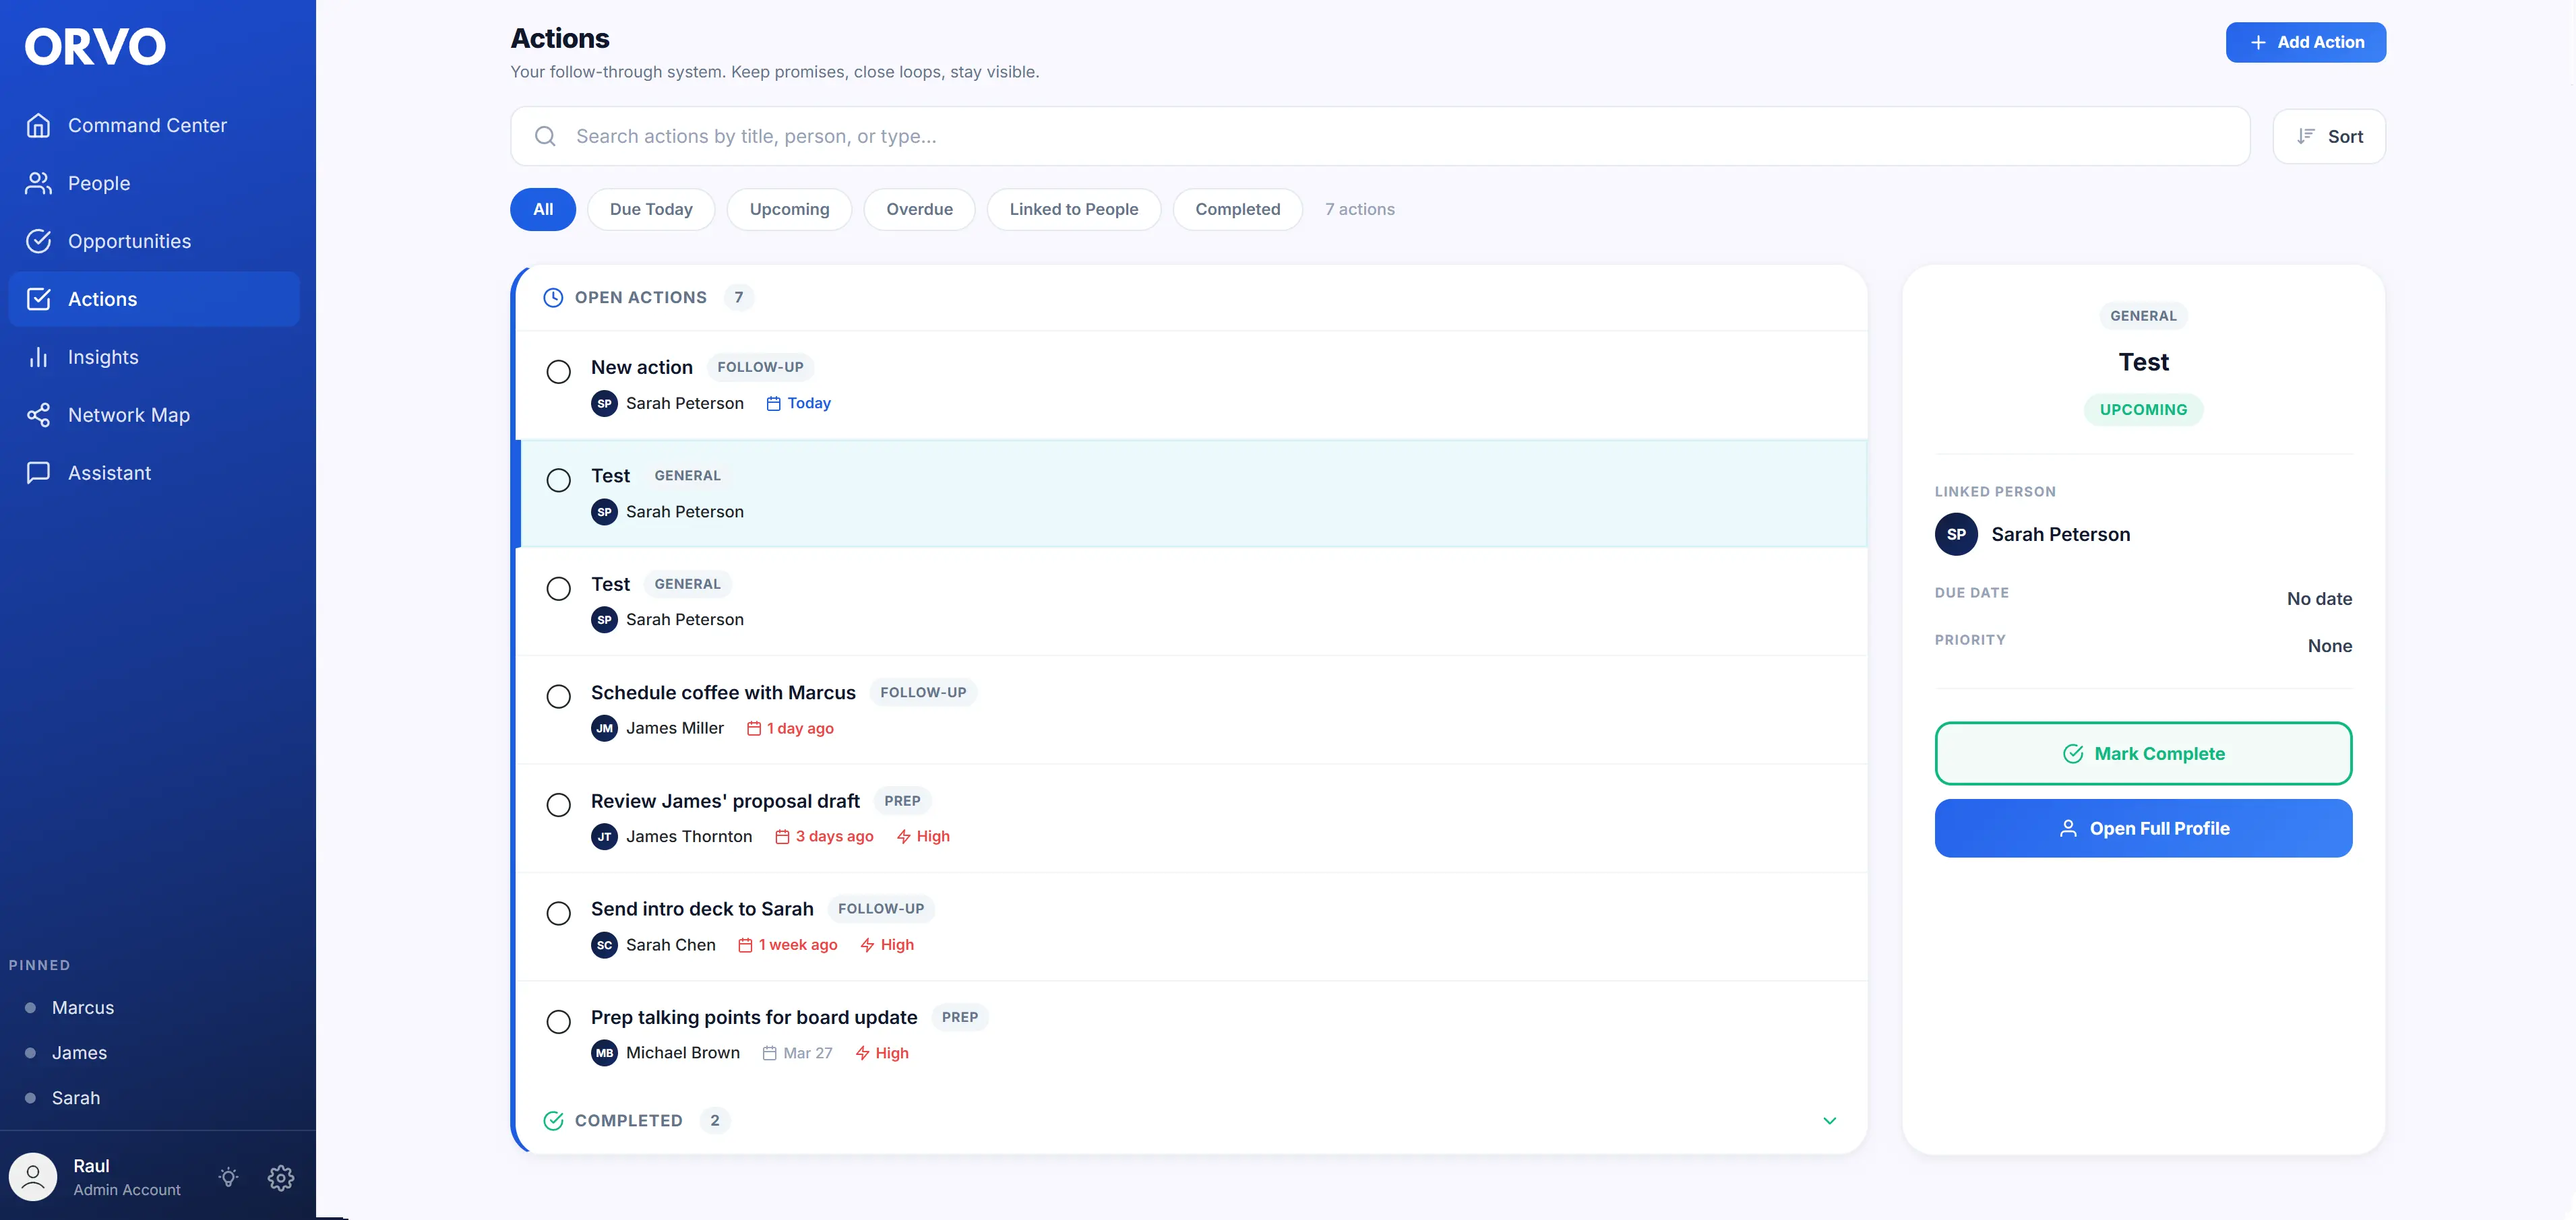Click the Add Action button
This screenshot has height=1220, width=2576.
pos(2306,42)
